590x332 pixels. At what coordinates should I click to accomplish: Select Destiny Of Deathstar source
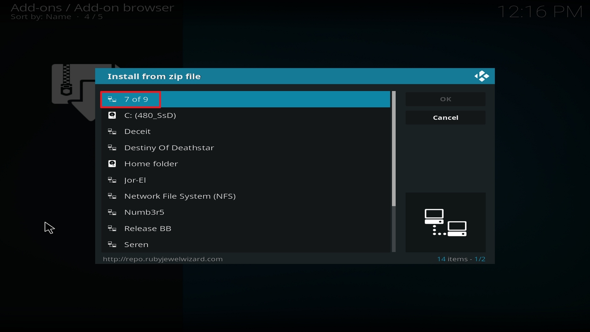pos(246,148)
